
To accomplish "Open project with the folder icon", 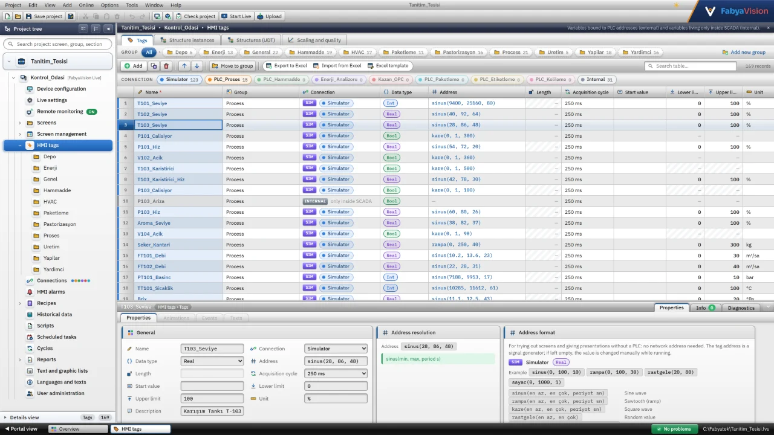I will pyautogui.click(x=18, y=16).
